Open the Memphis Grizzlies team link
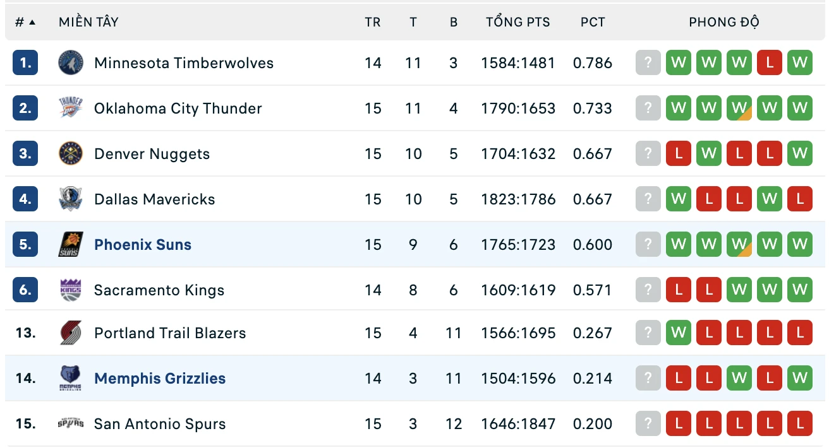 160,379
